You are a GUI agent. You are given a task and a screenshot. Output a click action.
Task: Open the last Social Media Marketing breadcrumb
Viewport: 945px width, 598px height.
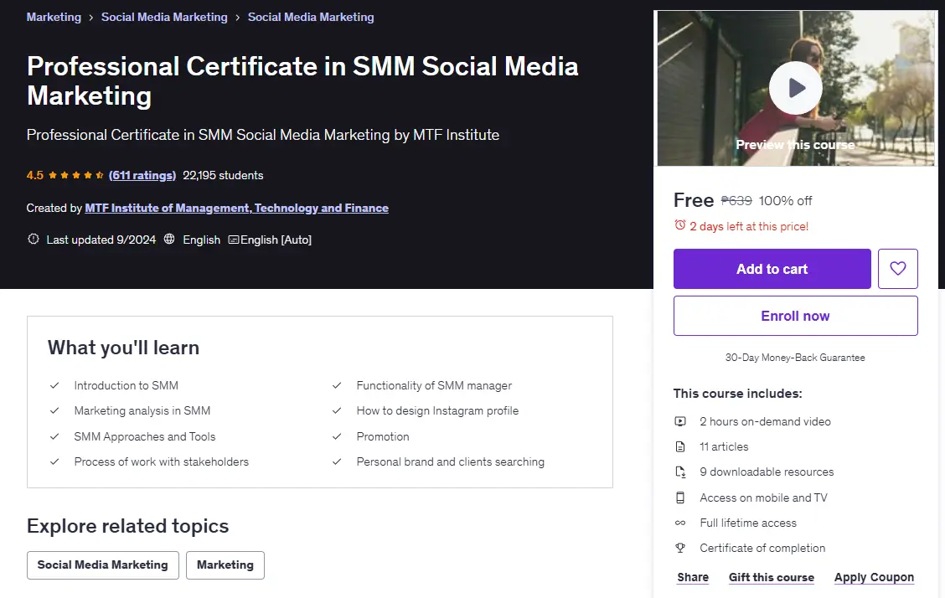click(x=311, y=17)
